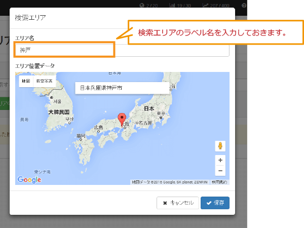This screenshot has height=228, width=304.
Task: Open the Google logo link on the map
Action: pos(29,180)
